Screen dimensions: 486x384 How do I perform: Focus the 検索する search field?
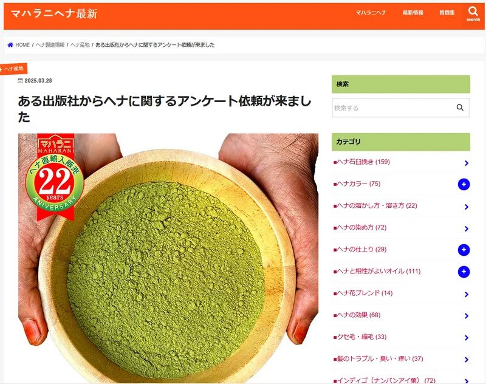coord(392,108)
